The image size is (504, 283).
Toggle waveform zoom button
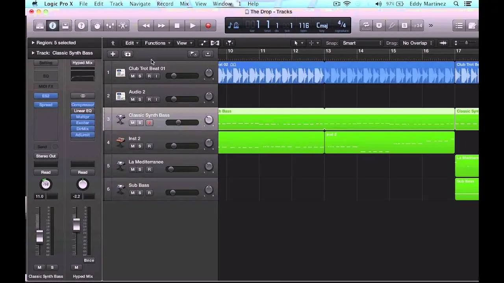click(443, 43)
